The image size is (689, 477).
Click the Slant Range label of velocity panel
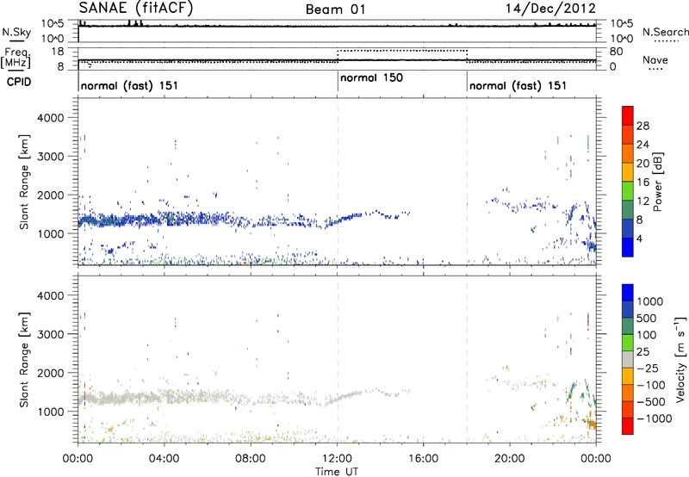point(25,360)
